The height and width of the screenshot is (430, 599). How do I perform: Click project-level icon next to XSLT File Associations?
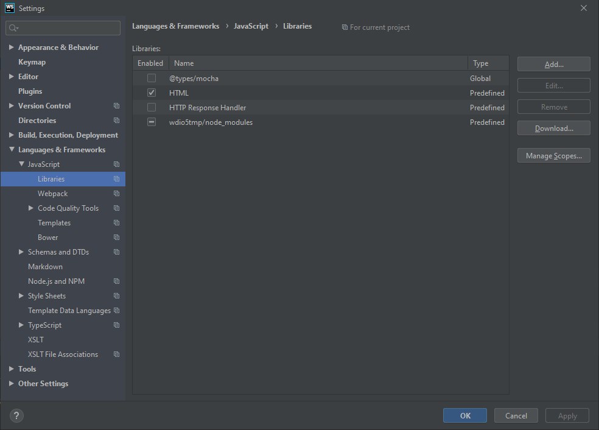point(116,354)
